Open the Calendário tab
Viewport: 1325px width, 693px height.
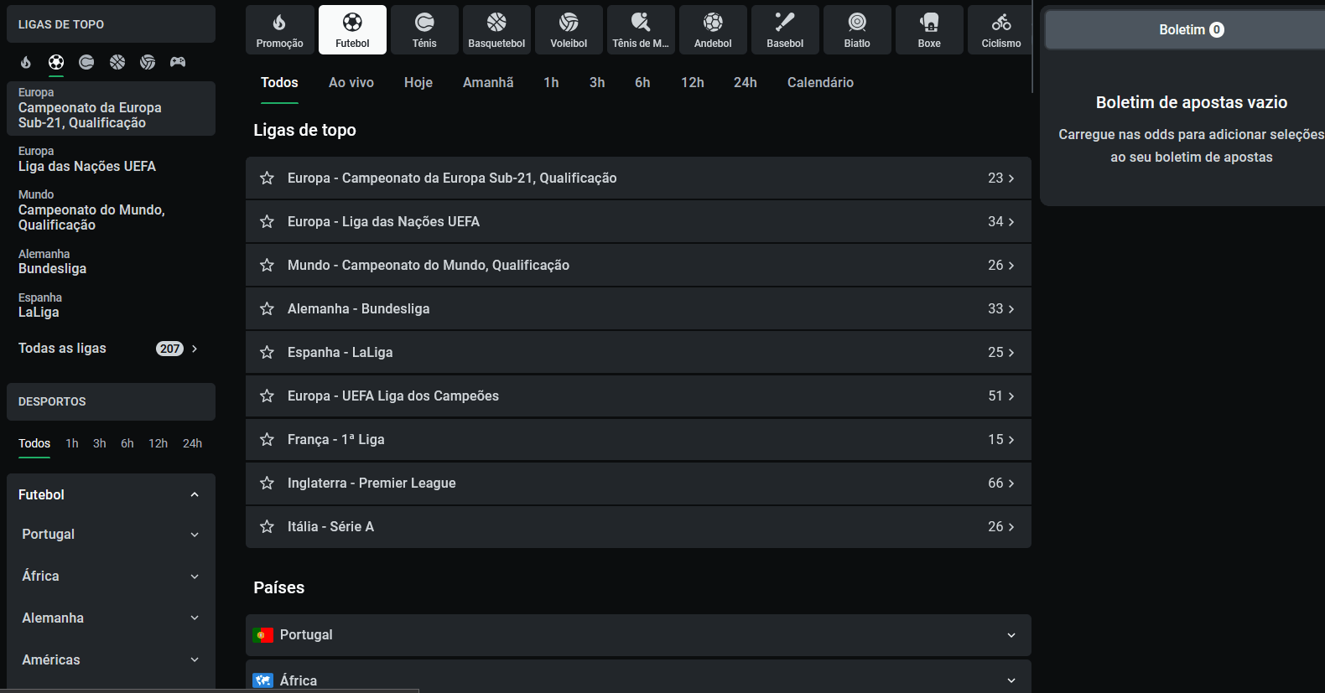820,83
